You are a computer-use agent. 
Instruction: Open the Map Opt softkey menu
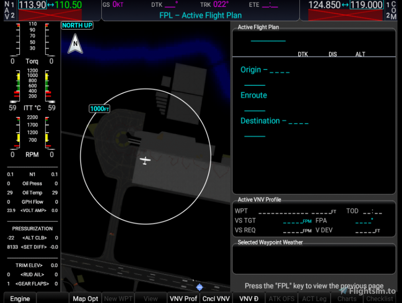point(85,298)
